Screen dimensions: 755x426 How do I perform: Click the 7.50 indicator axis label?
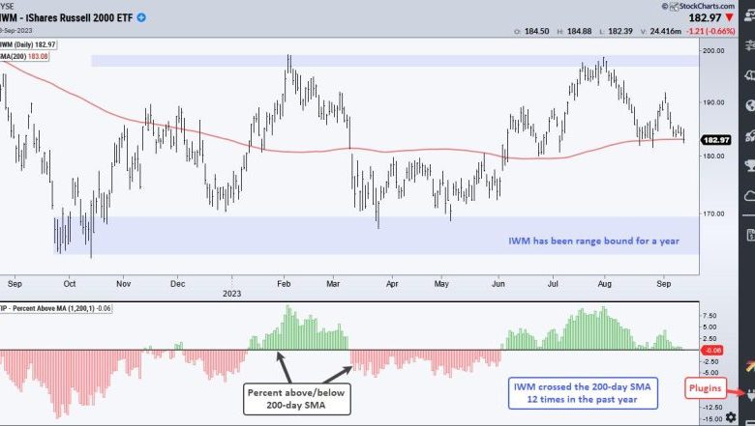click(710, 316)
